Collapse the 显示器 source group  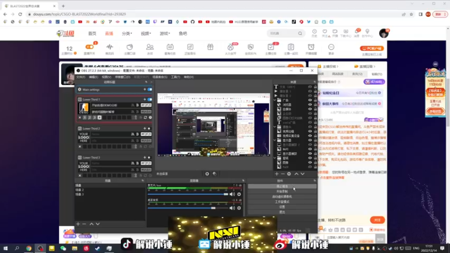(x=275, y=140)
